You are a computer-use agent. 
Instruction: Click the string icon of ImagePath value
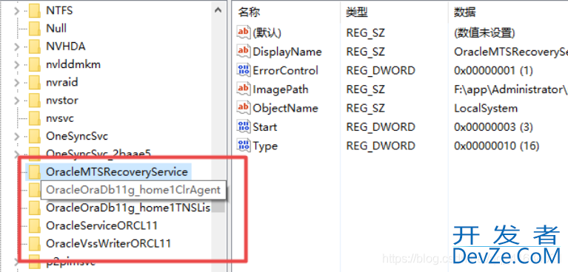click(x=244, y=89)
